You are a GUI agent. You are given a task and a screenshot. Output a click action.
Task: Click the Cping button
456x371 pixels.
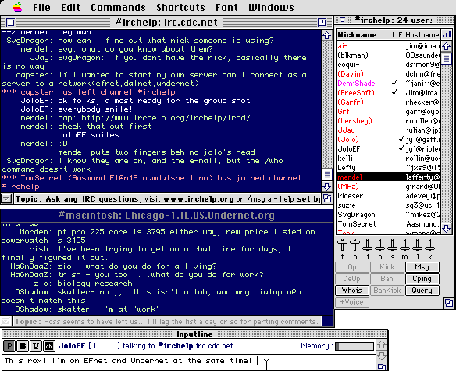pyautogui.click(x=422, y=279)
